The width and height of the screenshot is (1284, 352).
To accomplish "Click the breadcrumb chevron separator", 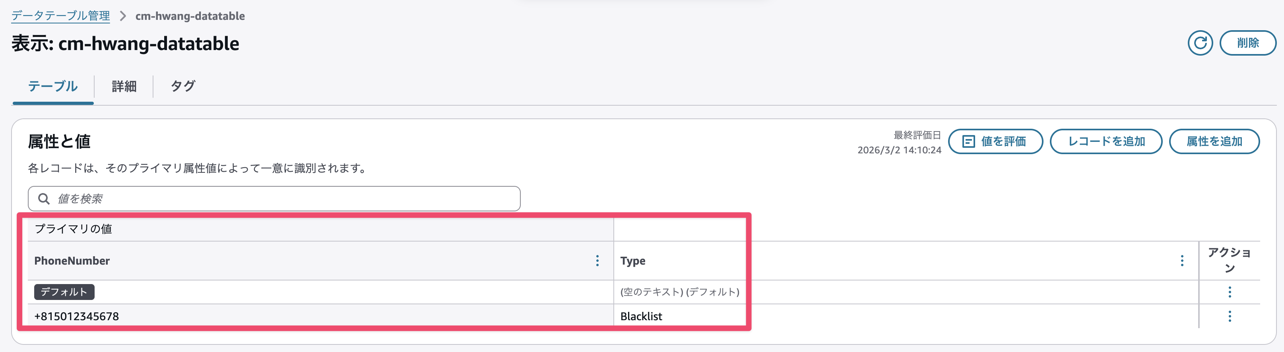I will pyautogui.click(x=122, y=16).
